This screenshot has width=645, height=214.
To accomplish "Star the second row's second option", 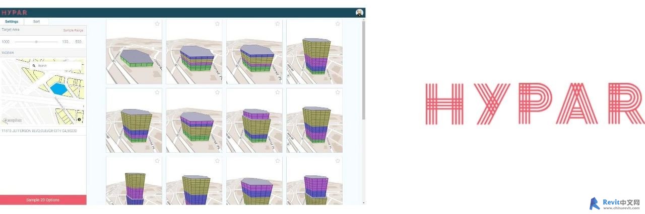I will (x=217, y=92).
